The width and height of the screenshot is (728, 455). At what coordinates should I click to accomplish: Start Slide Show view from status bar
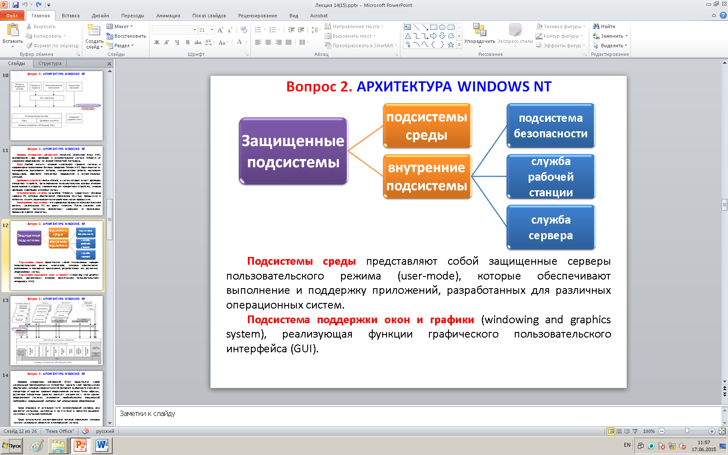click(x=635, y=431)
